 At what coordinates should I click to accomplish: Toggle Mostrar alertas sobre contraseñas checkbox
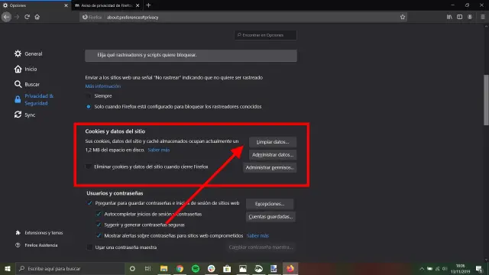[99, 235]
